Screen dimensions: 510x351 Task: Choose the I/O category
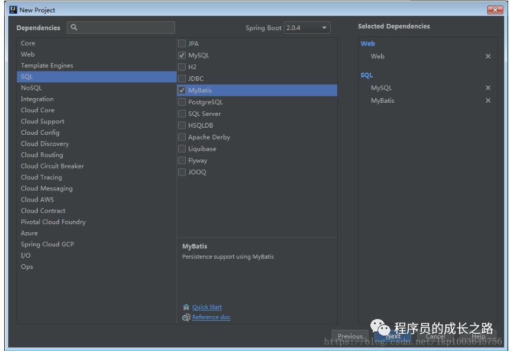click(96, 255)
